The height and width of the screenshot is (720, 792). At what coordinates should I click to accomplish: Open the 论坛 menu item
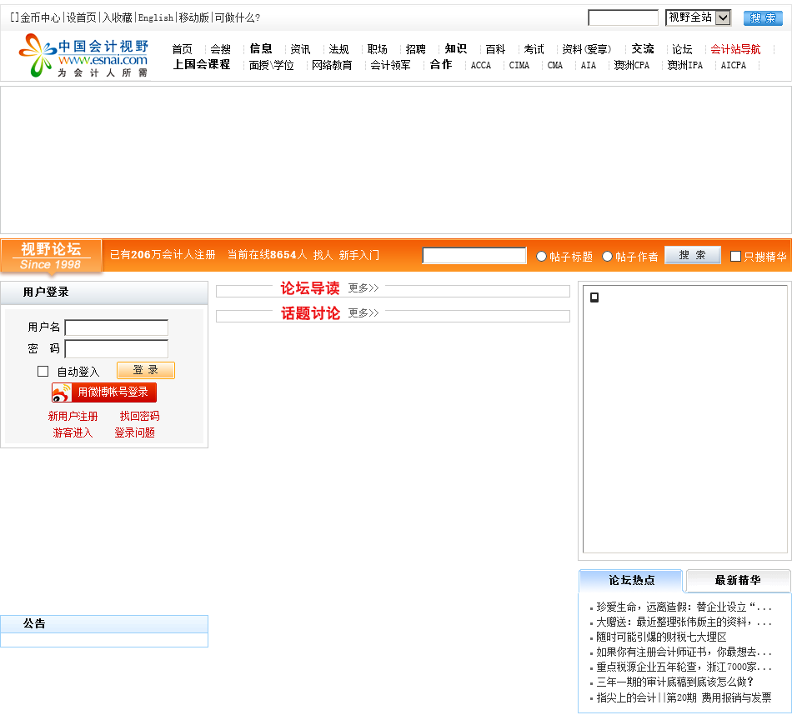coord(682,49)
